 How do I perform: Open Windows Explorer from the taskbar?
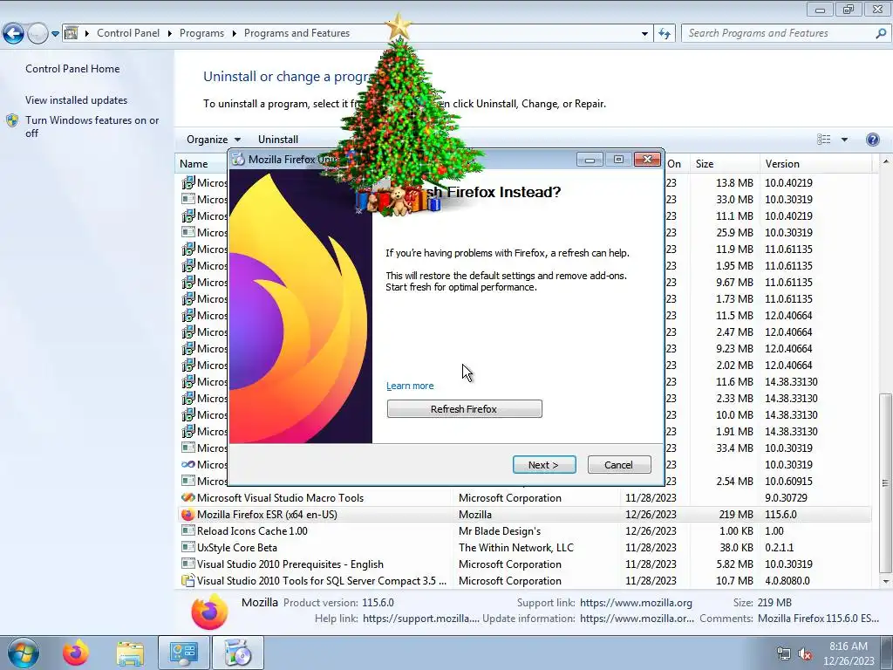coord(130,653)
